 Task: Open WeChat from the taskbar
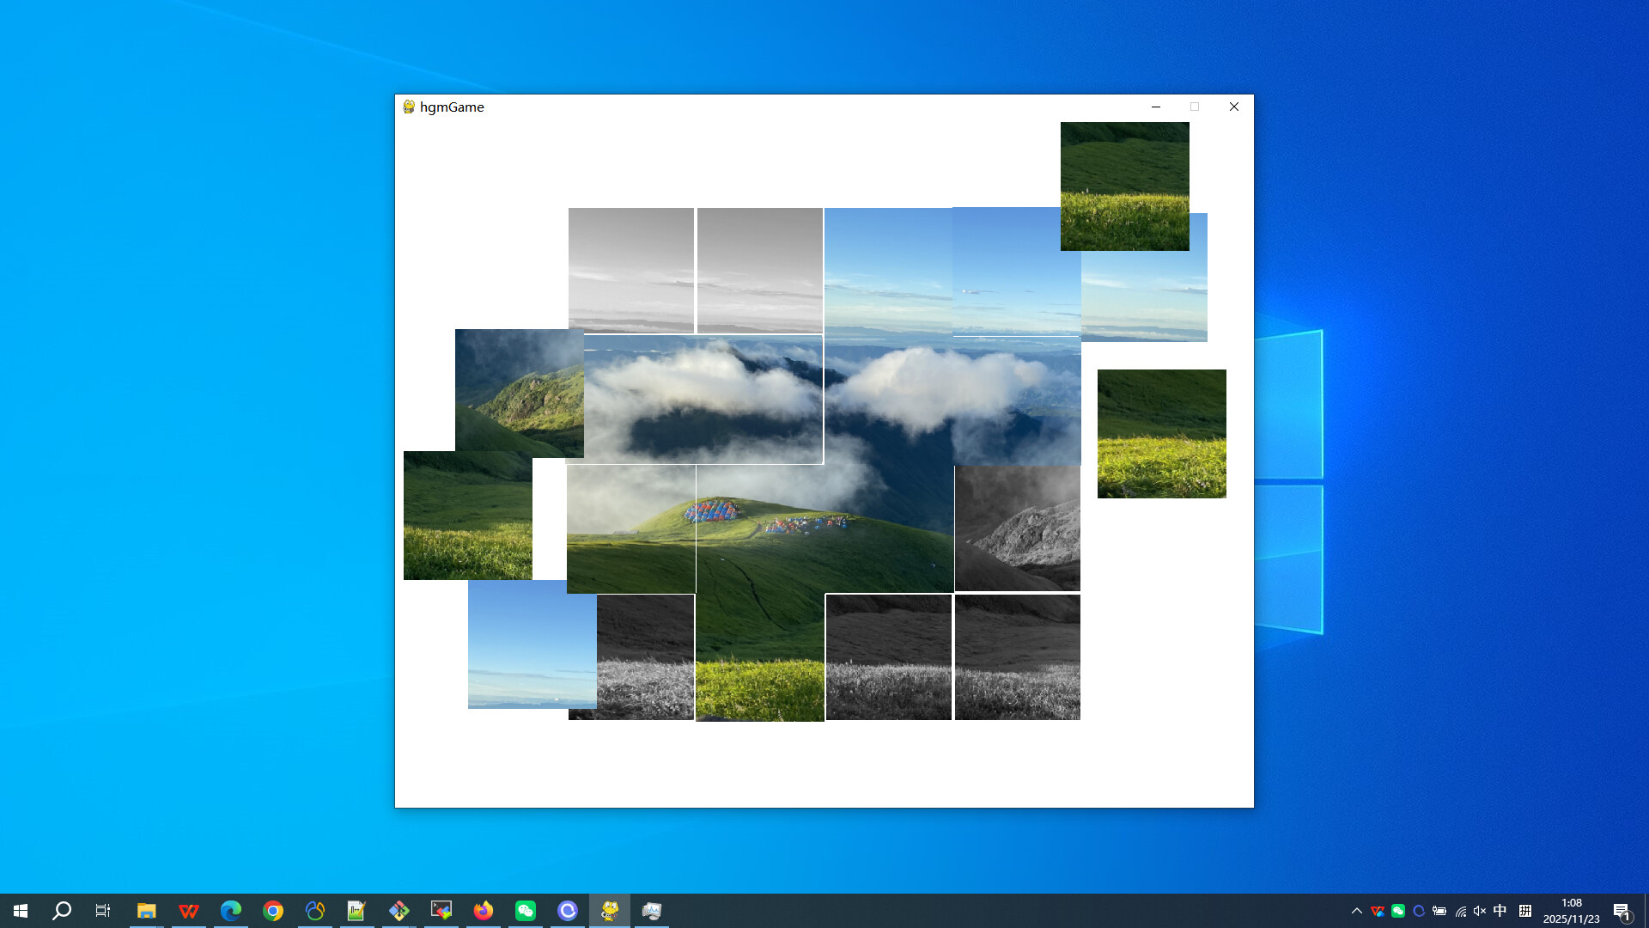[x=526, y=910]
